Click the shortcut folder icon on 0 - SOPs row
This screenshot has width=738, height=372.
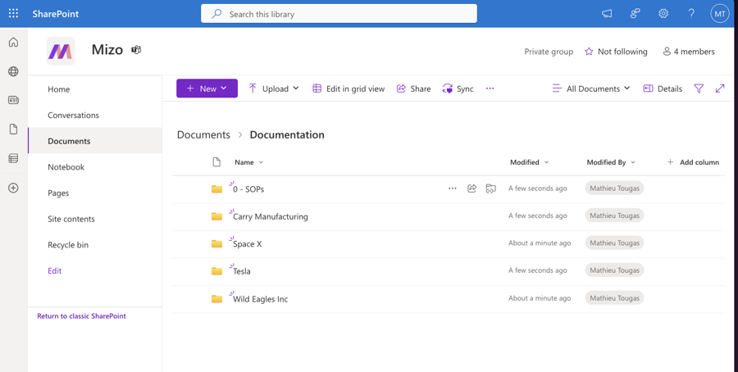491,188
